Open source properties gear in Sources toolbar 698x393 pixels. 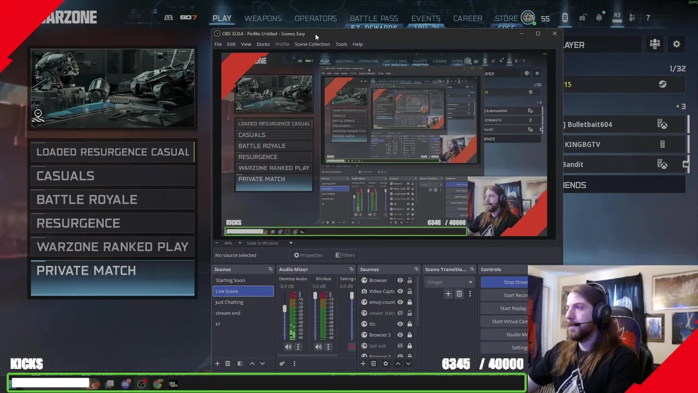[x=386, y=364]
